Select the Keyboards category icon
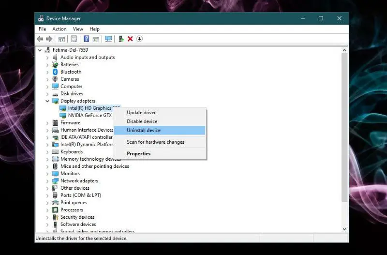The height and width of the screenshot is (255, 387). click(55, 152)
